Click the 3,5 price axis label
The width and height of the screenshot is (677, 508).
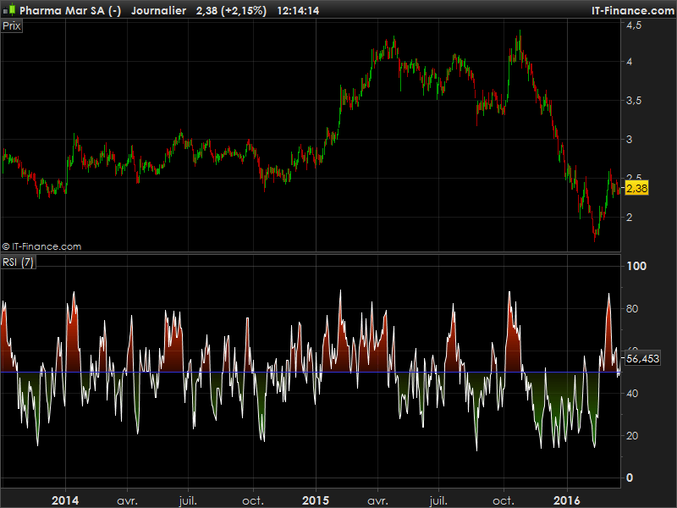[x=634, y=101]
